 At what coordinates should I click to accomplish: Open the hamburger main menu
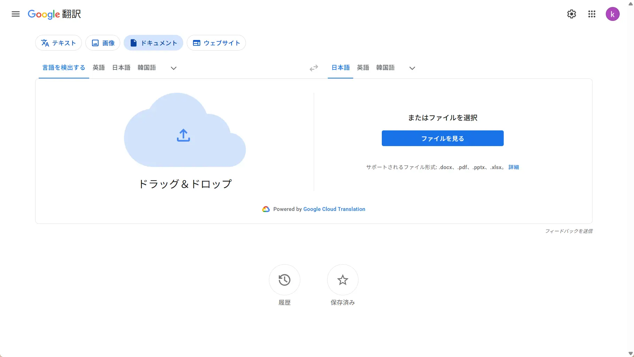coord(16,14)
